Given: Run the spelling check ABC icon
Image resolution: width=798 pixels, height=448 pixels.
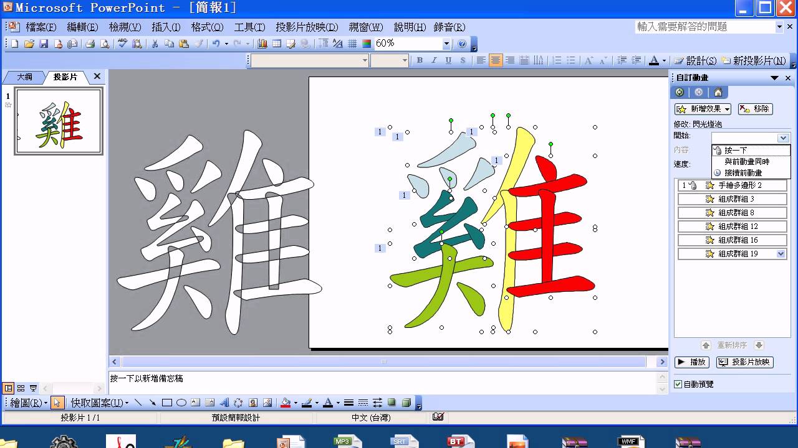Looking at the screenshot, I should (x=122, y=44).
